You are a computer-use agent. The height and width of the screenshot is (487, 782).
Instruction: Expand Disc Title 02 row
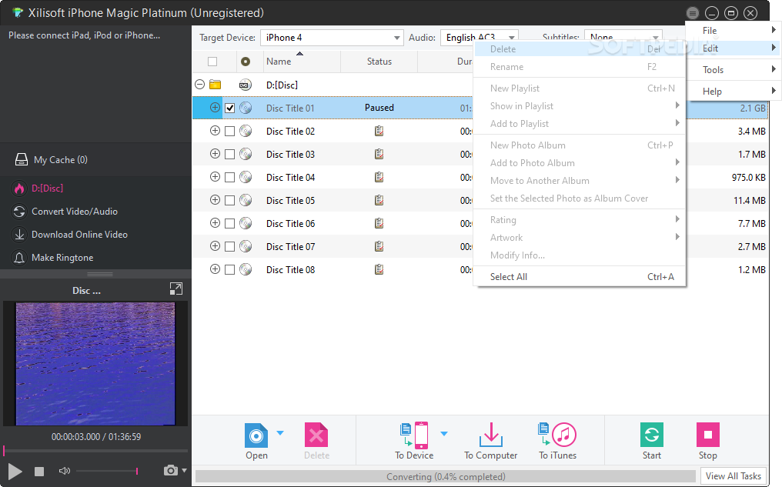coord(215,131)
